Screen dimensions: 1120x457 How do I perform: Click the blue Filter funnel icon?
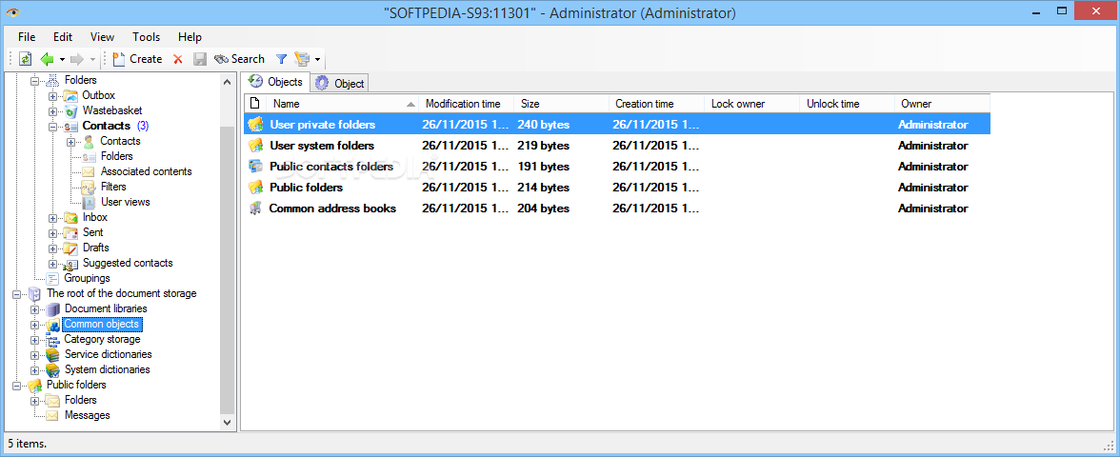(282, 59)
